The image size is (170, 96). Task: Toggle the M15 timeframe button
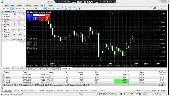[12, 8]
